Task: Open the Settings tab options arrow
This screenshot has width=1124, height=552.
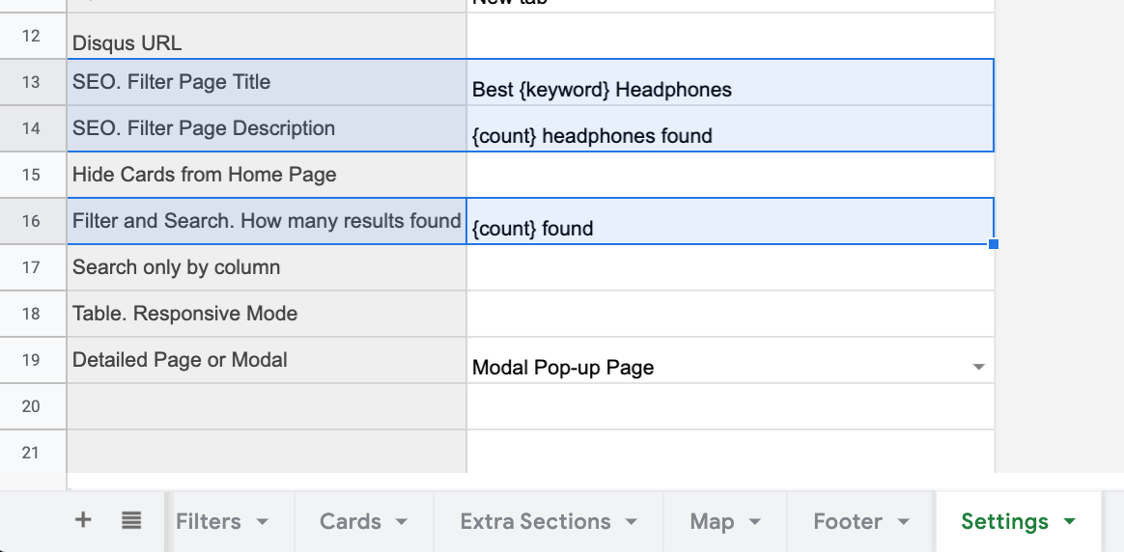Action: (x=1069, y=522)
